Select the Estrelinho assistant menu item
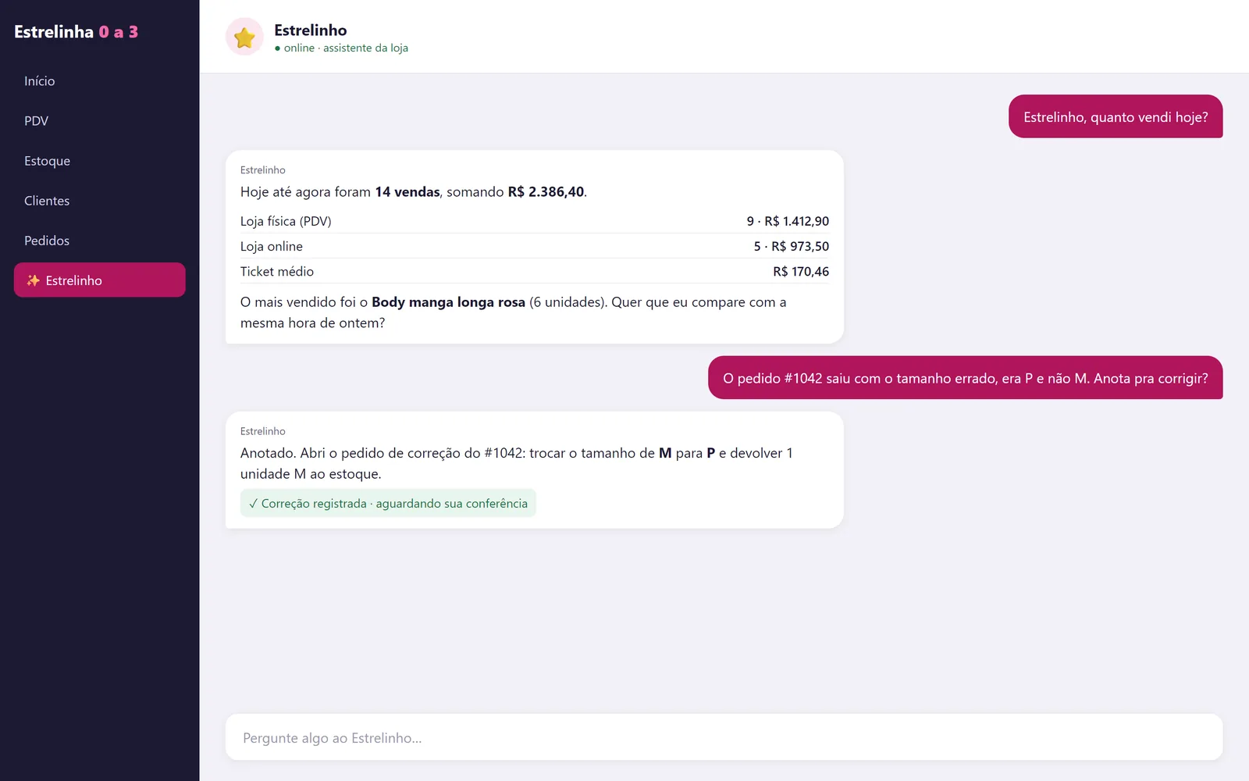Screen dimensions: 1249x781 click(99, 280)
